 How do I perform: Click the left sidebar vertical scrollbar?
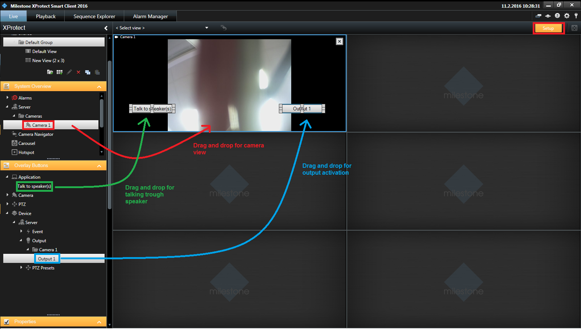point(109,134)
